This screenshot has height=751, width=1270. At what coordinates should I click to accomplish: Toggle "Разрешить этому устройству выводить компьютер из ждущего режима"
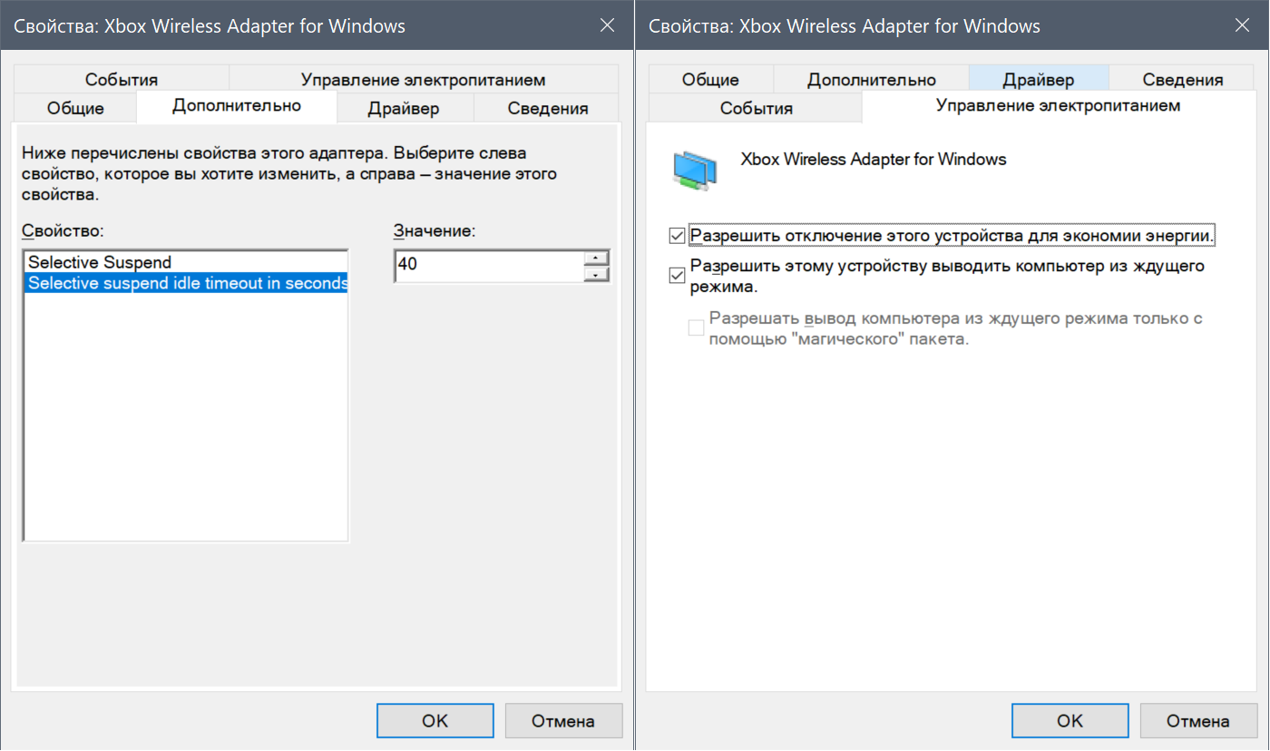(x=676, y=276)
